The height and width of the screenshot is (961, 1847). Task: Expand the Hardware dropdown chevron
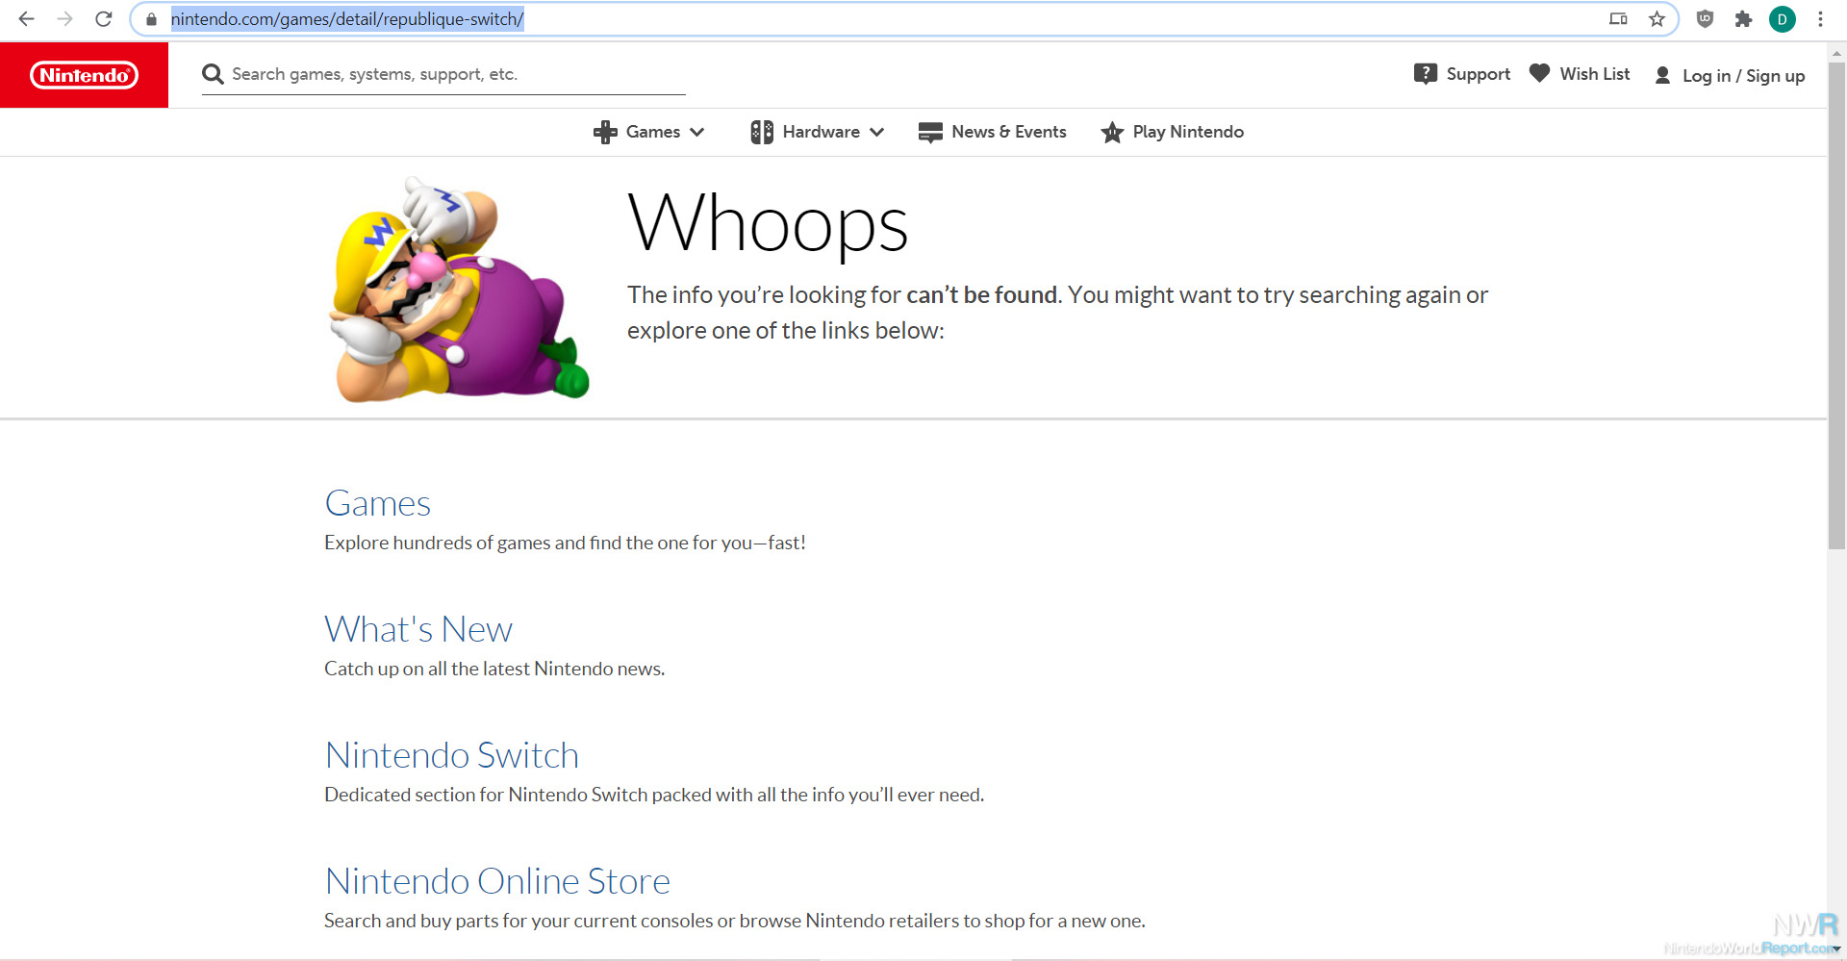pos(877,132)
